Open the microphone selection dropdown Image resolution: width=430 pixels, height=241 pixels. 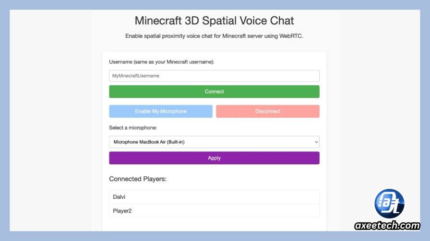214,142
